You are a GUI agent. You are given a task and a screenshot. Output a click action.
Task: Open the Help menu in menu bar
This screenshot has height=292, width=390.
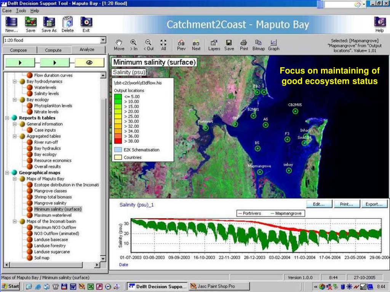point(35,11)
